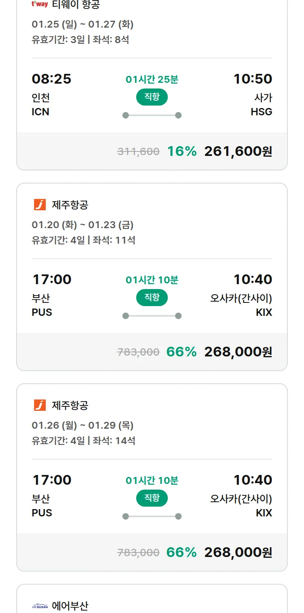Tap the 직항 badge on the Incheon–Saga flight
The height and width of the screenshot is (613, 304).
(152, 97)
